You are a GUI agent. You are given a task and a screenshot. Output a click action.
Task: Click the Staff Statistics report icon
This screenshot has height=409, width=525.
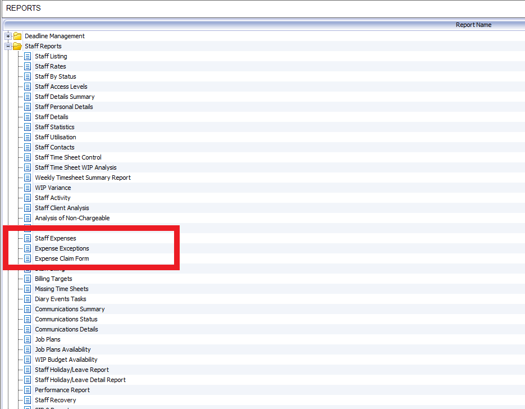pyautogui.click(x=28, y=127)
